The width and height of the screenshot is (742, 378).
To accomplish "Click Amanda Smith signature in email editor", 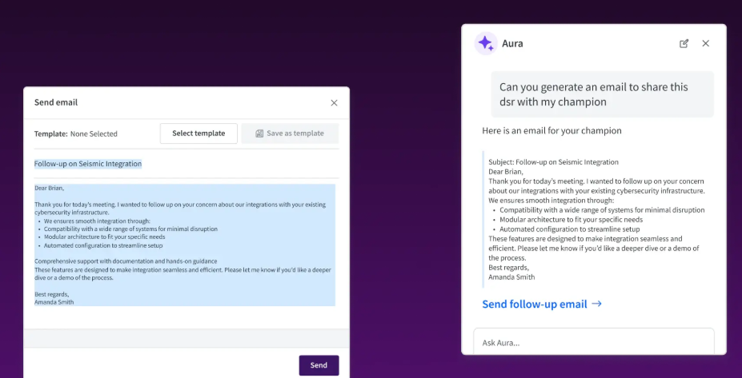I will coord(54,302).
